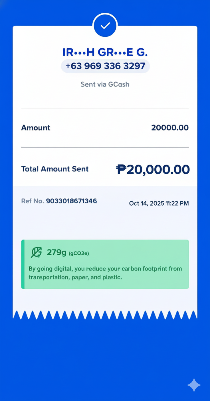210x401 pixels.
Task: Click the 279g carbon savings value
Action: coord(56,252)
